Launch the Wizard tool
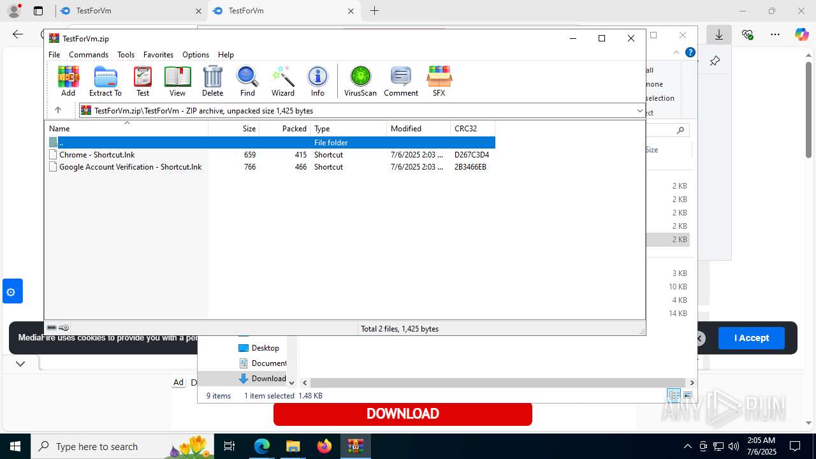This screenshot has height=459, width=816. [283, 81]
